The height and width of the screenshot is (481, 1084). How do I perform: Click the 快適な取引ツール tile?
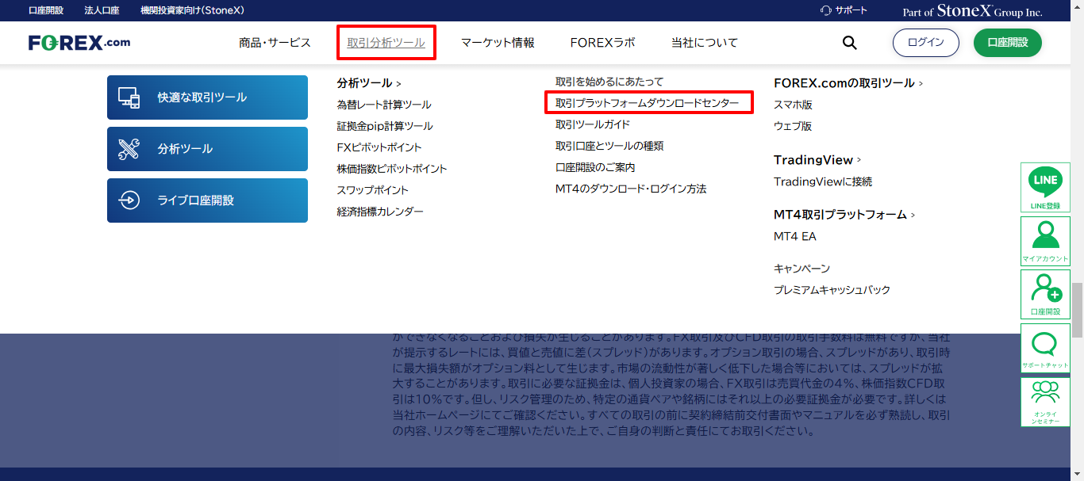point(207,97)
